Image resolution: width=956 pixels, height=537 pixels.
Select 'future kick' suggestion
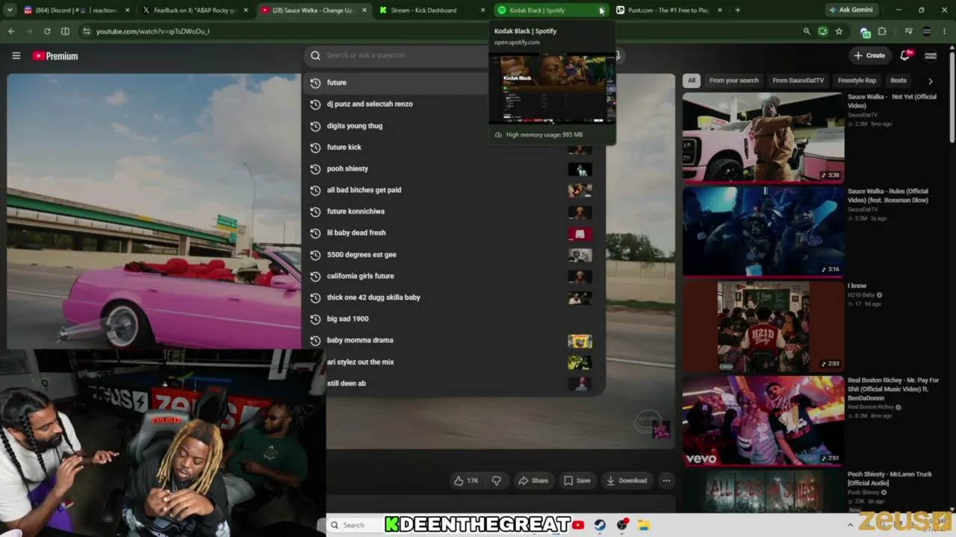pyautogui.click(x=453, y=147)
